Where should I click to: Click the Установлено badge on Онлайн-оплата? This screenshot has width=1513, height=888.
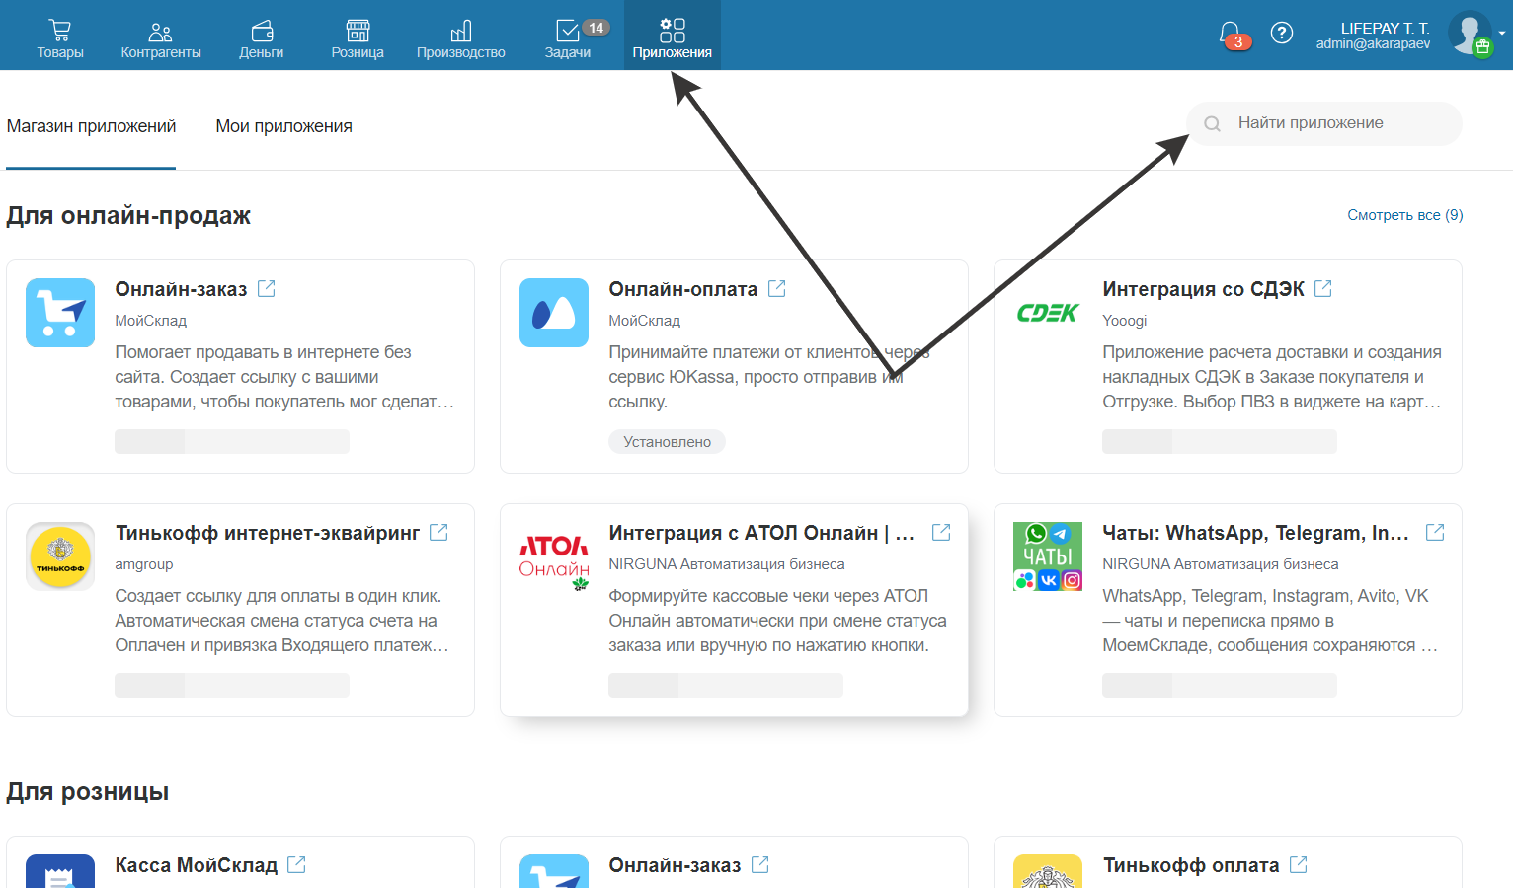click(x=667, y=442)
